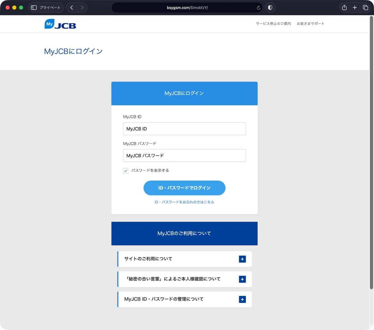Open the お客さまサポート link
Screen dimensions: 374x330
pos(310,24)
